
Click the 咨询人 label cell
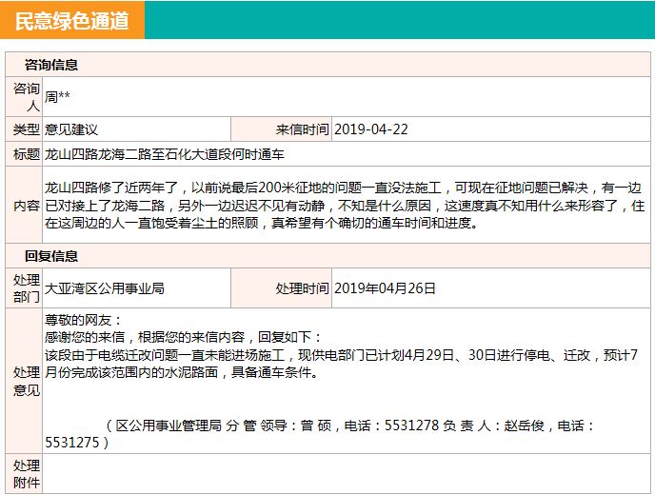point(25,97)
